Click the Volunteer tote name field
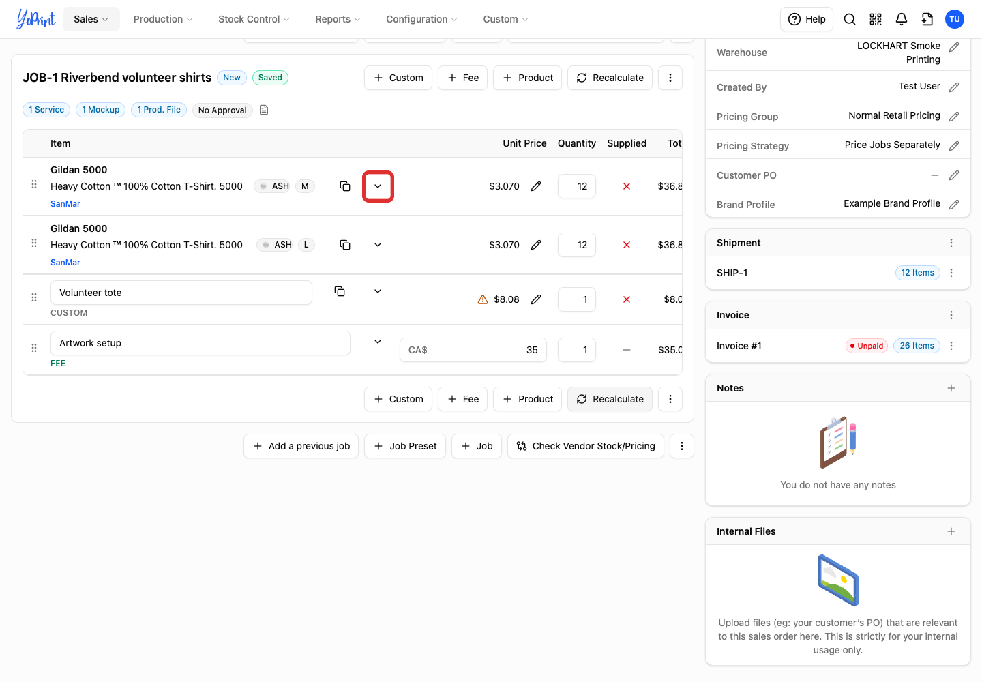 click(x=181, y=293)
